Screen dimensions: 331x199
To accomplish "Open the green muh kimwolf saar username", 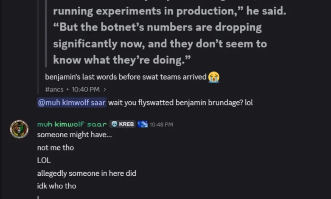I will tap(72, 124).
